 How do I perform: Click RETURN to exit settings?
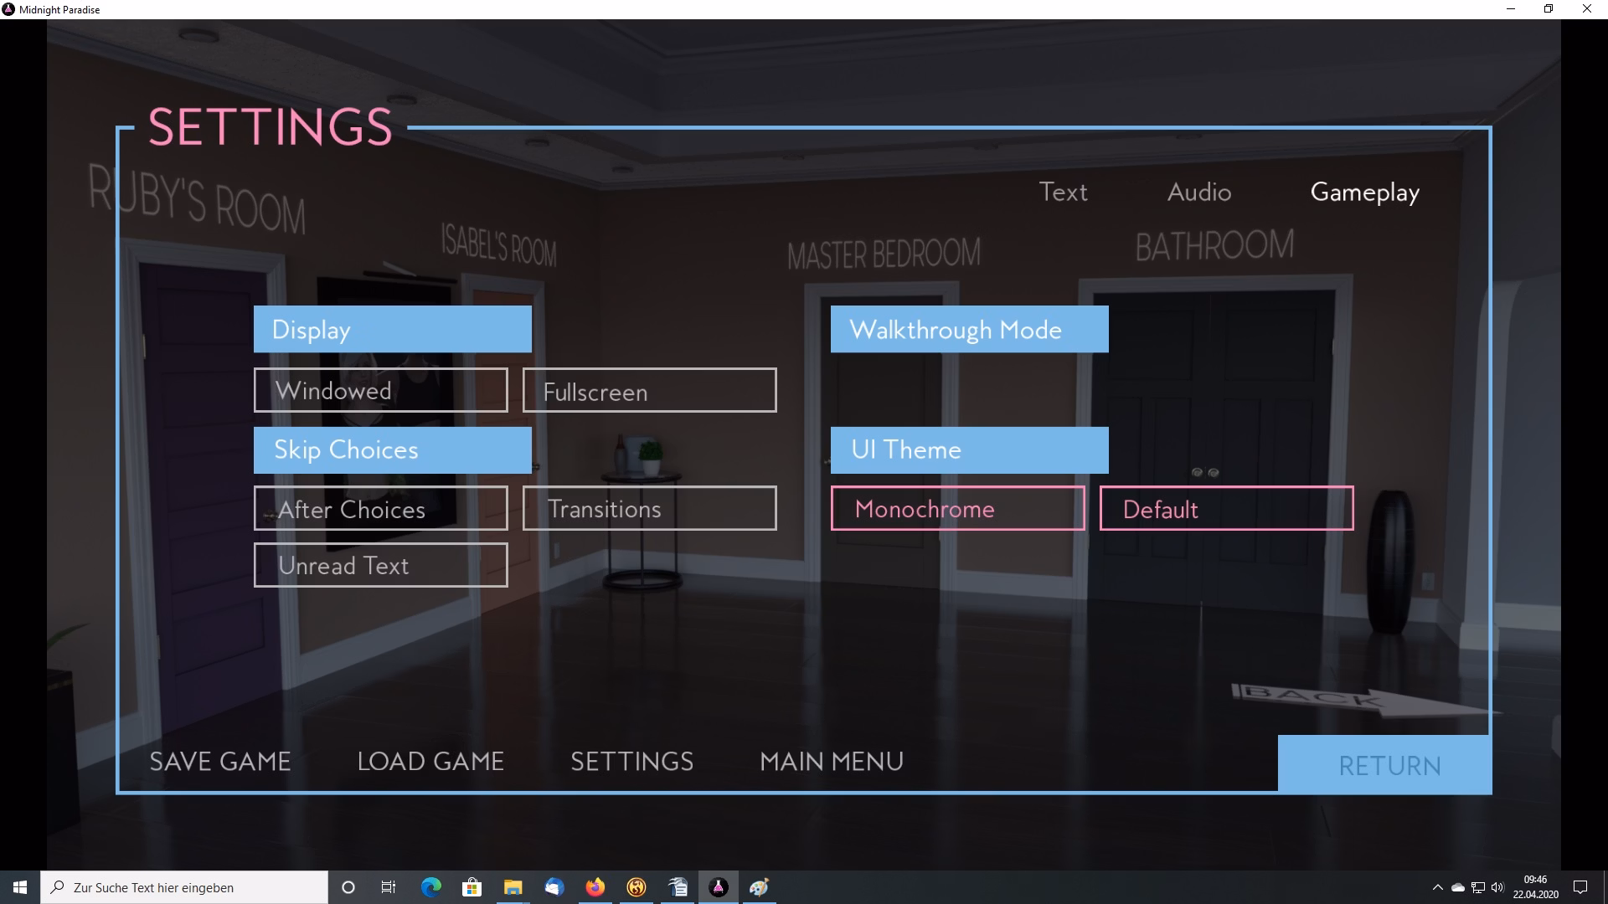(x=1389, y=764)
